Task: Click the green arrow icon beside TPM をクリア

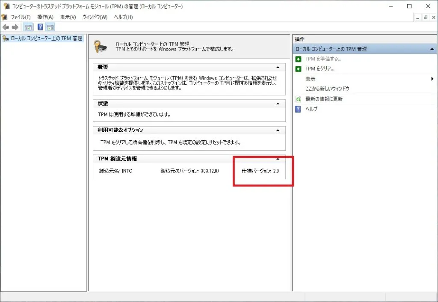Action: tap(298, 69)
